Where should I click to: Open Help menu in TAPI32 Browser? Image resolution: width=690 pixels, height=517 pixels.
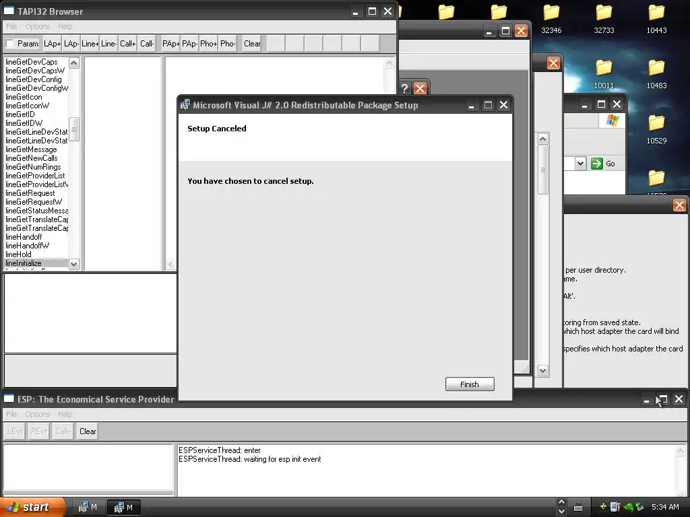coord(65,26)
